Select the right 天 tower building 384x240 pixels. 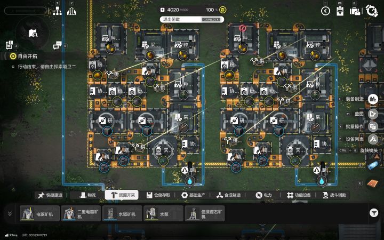coord(295,150)
